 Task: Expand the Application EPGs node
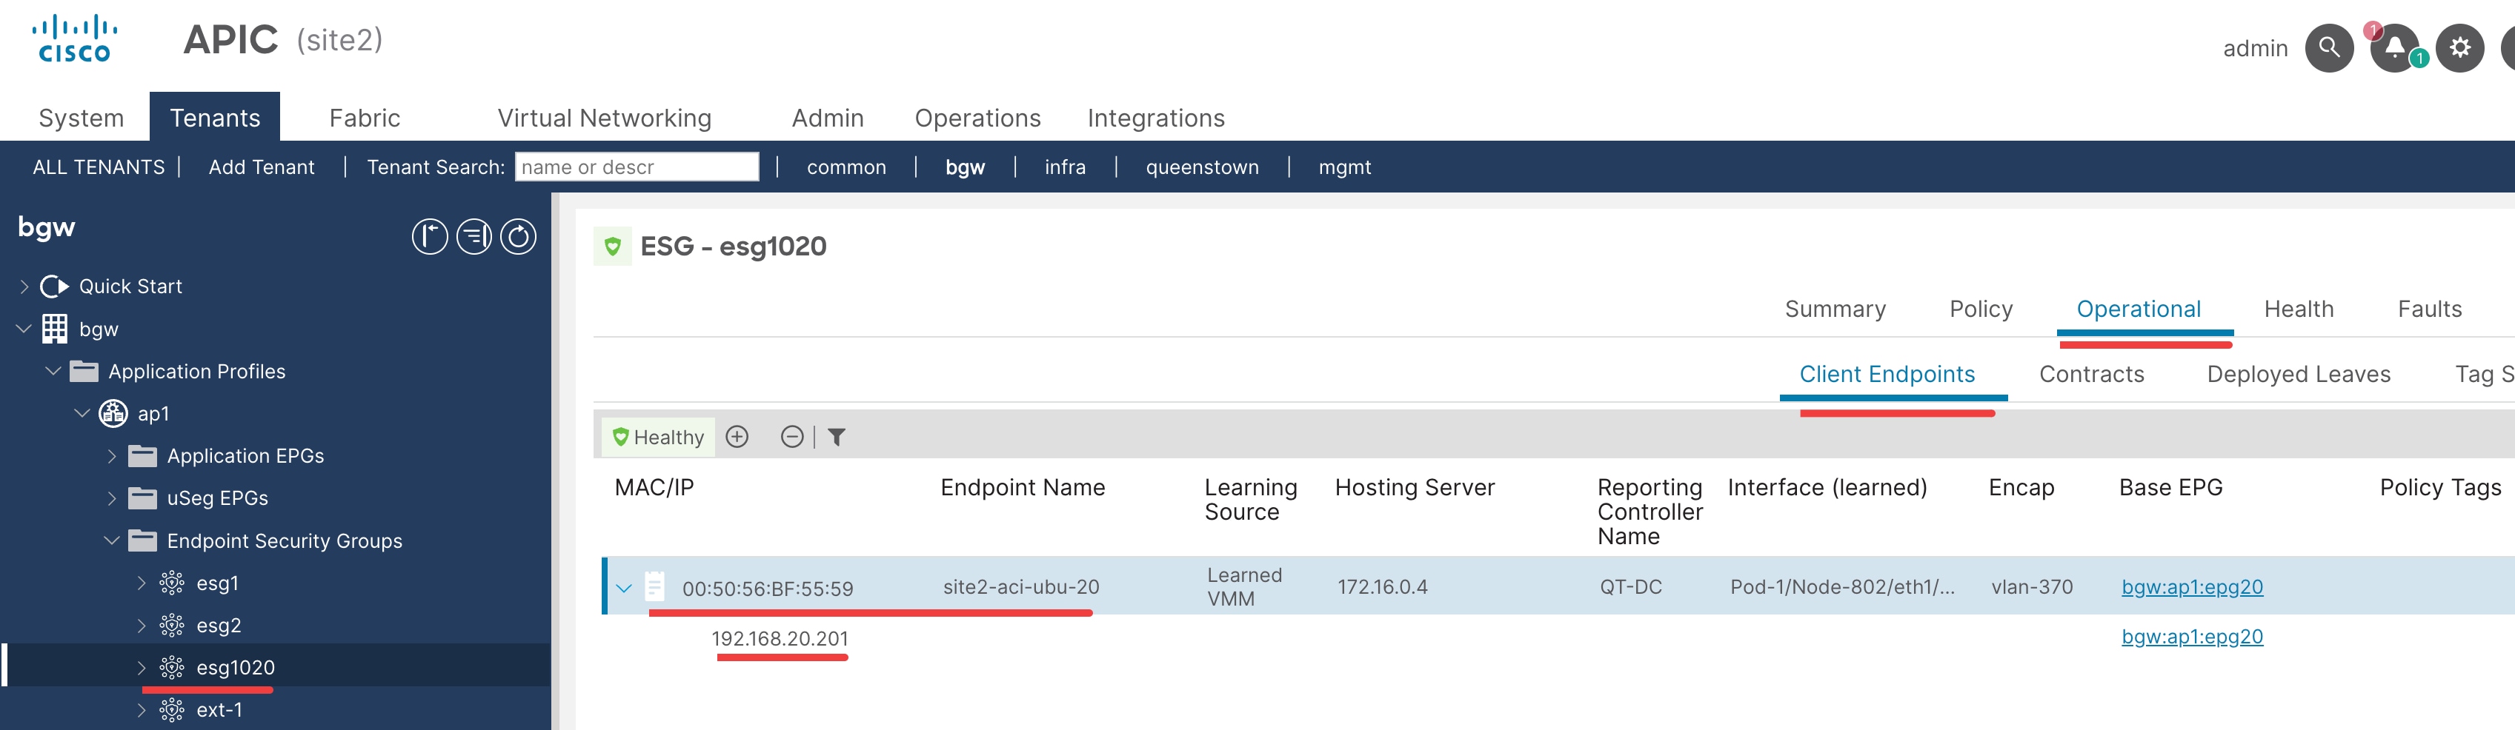(111, 456)
